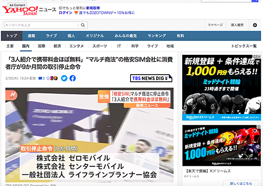Click the 【楽天で競輪】Kドリームス ad title
This screenshot has height=186, width=263.
coord(208,171)
